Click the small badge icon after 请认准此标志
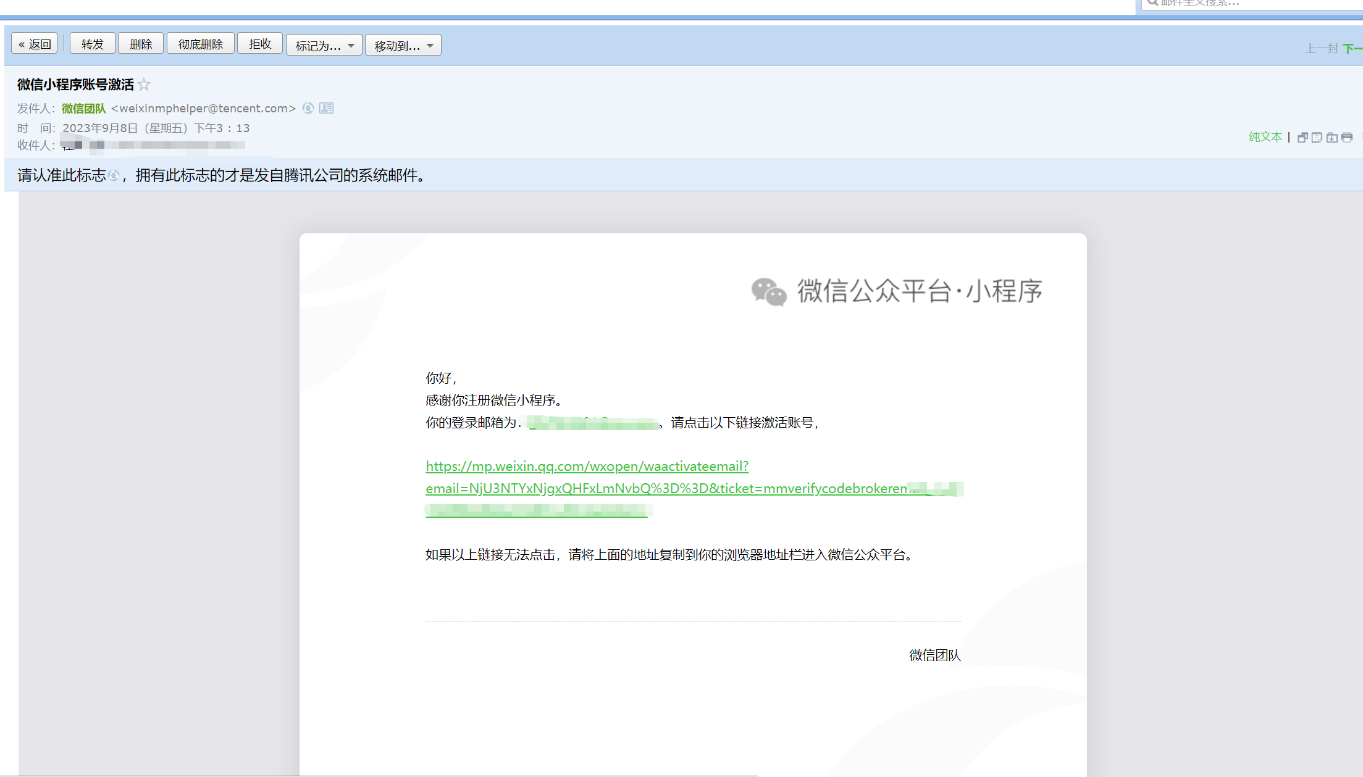Screen dimensions: 1363x777 (x=114, y=176)
